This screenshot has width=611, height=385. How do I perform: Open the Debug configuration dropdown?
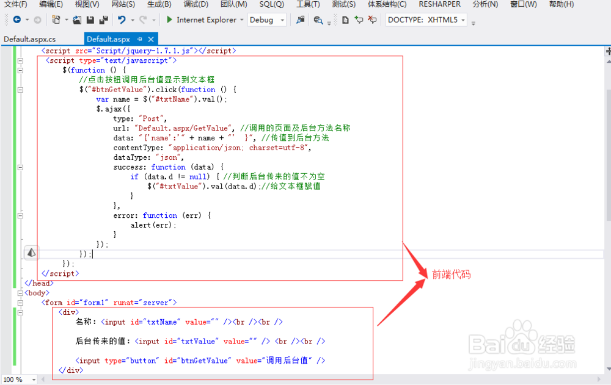pyautogui.click(x=282, y=20)
